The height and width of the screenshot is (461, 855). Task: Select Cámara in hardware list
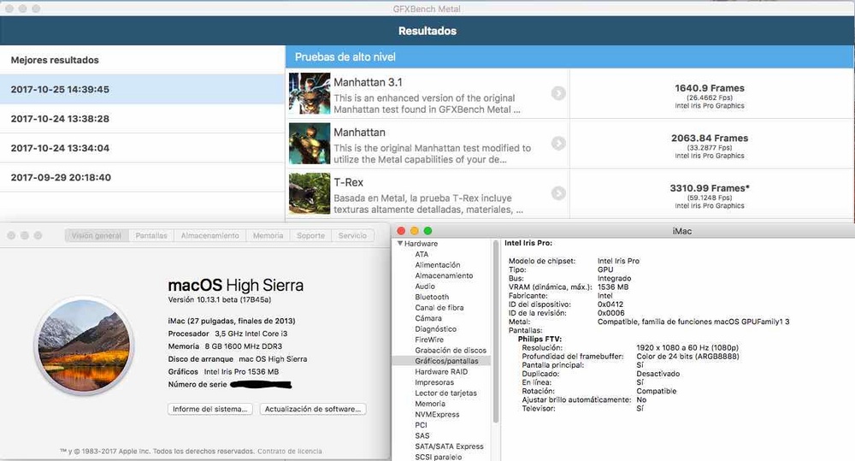[428, 318]
